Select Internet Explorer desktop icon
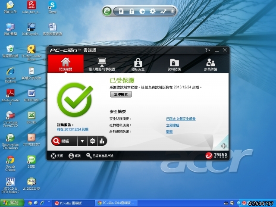 (x=10, y=75)
